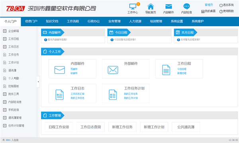Click the 新增工作计划 button
Viewport: 239px width, 143px height.
coord(154,127)
